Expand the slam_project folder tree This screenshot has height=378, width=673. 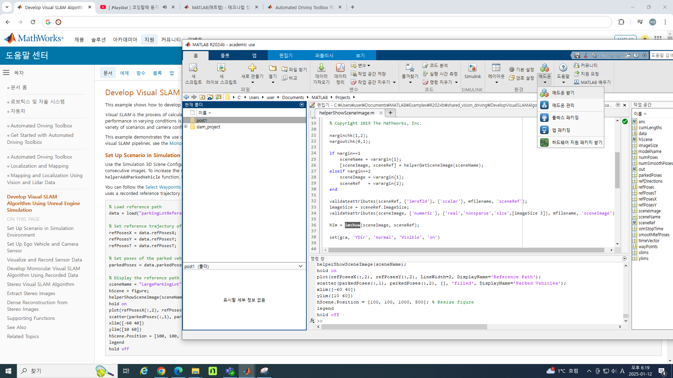pyautogui.click(x=186, y=127)
